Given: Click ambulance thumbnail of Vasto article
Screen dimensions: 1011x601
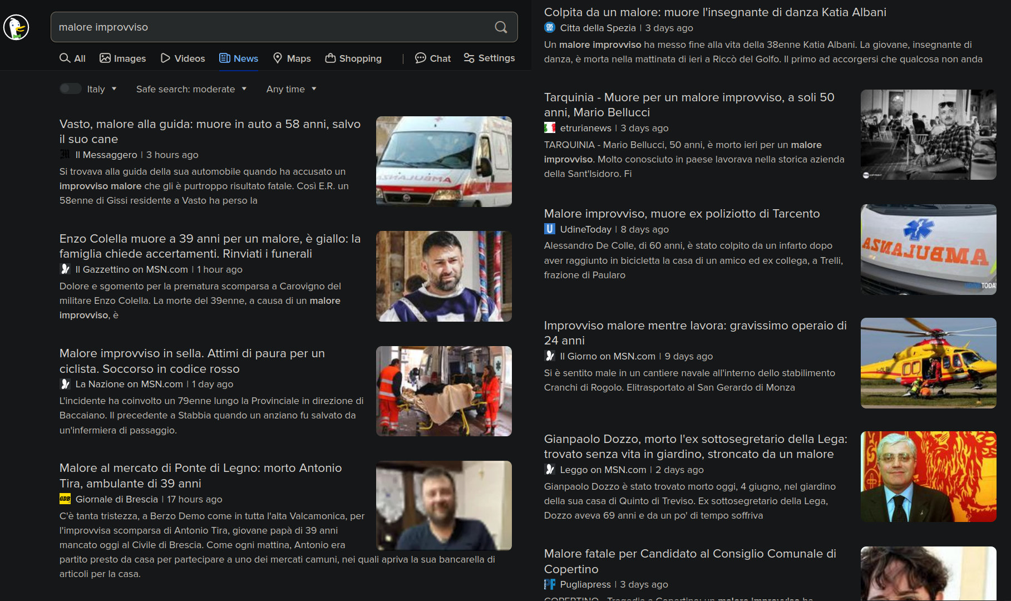Looking at the screenshot, I should [444, 161].
